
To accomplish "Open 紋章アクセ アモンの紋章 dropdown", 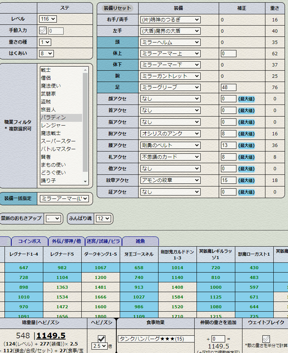I will [170, 180].
